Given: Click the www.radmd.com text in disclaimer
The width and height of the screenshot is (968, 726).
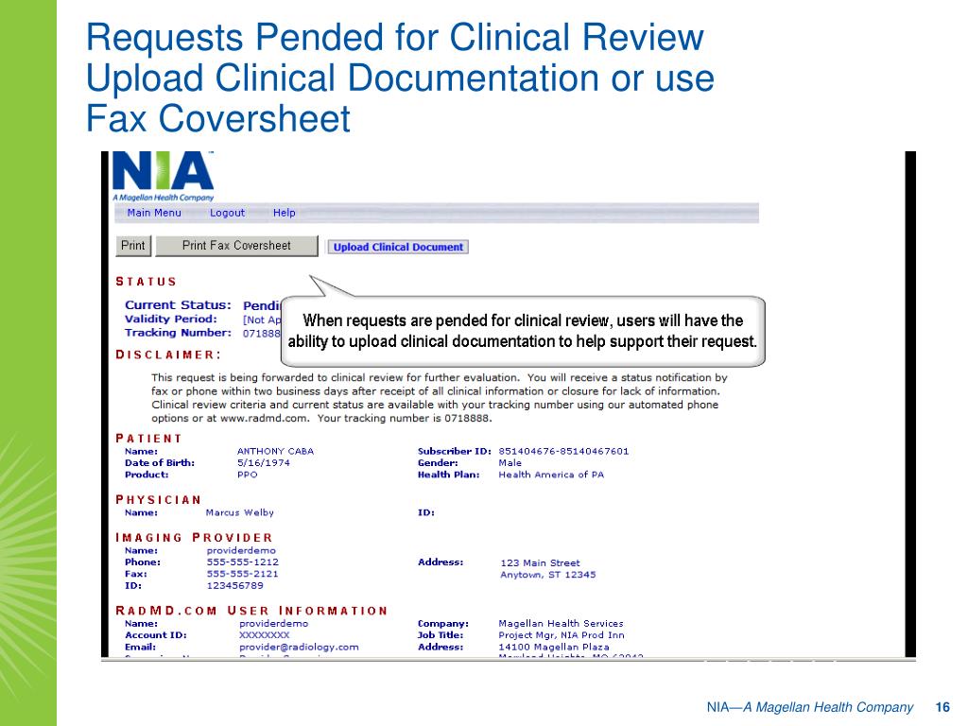Looking at the screenshot, I should 264,419.
